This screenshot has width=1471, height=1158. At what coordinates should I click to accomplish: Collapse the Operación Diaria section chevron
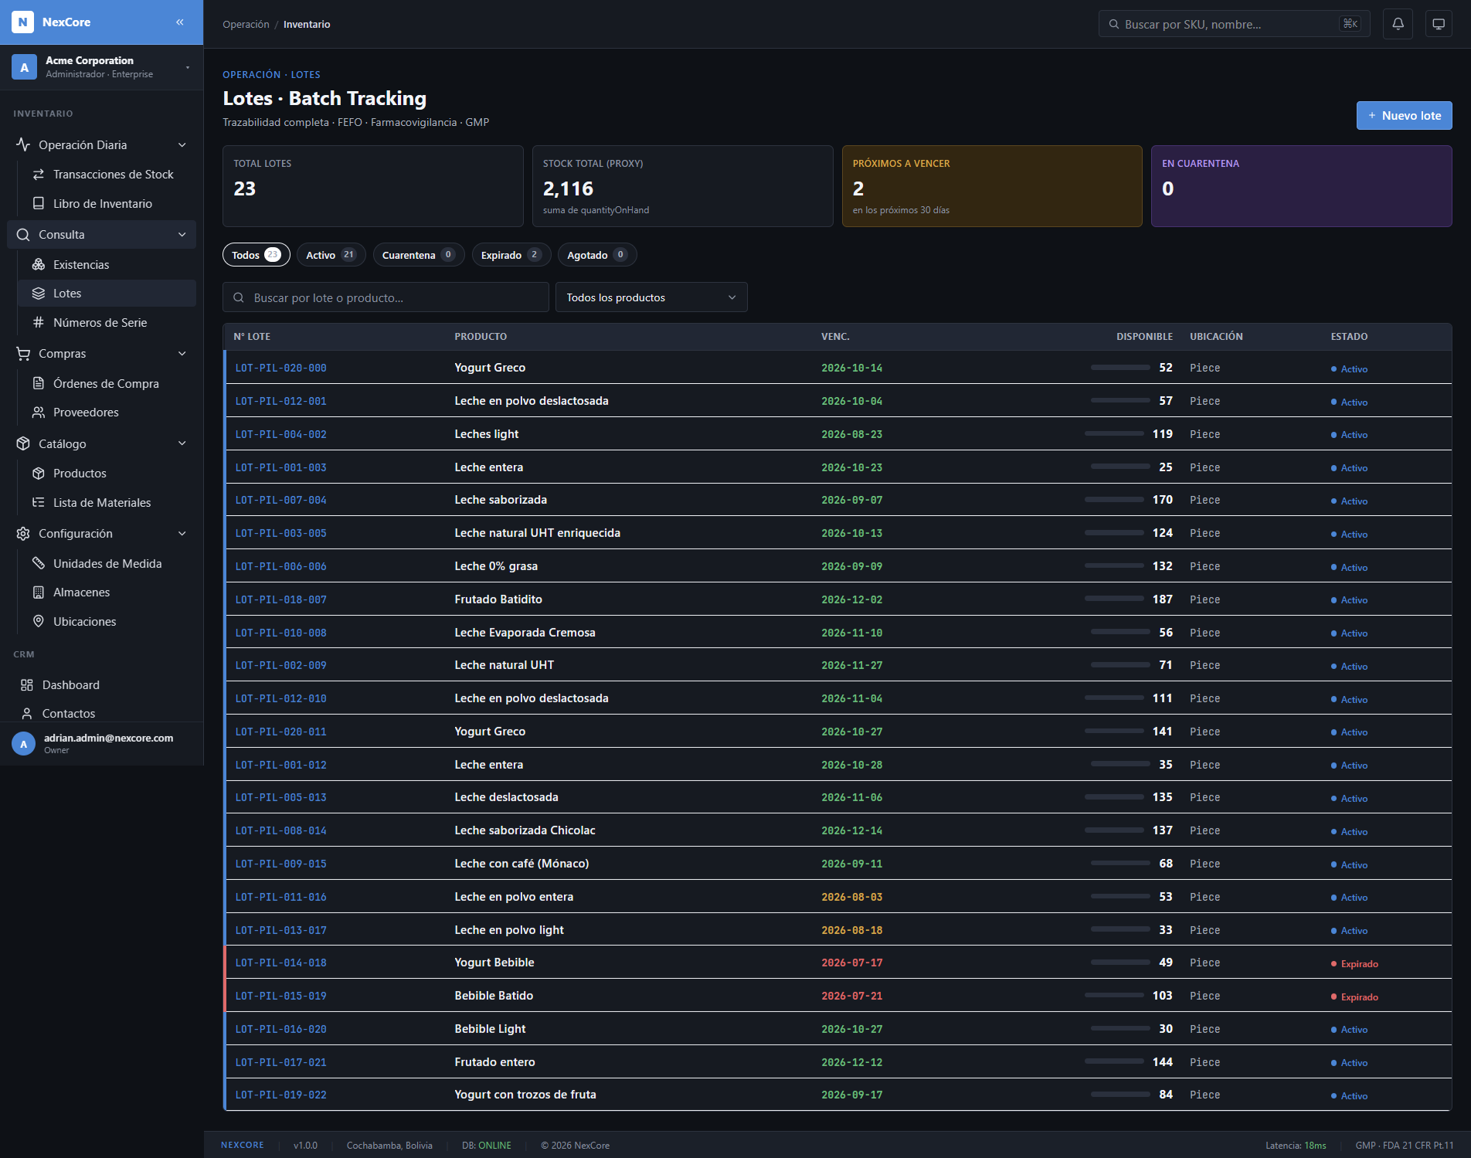(182, 144)
